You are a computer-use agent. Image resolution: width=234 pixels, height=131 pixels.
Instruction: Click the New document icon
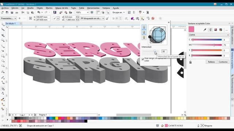click(2, 12)
